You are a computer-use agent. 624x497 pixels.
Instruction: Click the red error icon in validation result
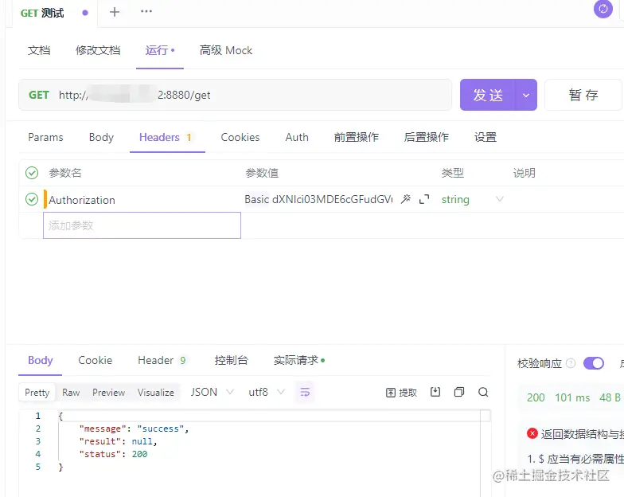532,433
